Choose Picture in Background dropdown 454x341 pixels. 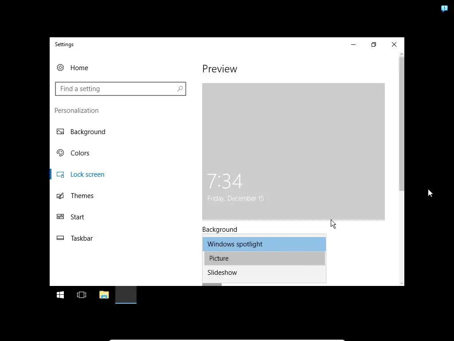(x=264, y=258)
